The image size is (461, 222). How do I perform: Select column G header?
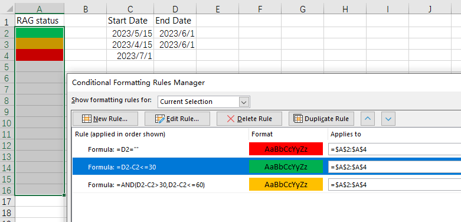[303, 9]
